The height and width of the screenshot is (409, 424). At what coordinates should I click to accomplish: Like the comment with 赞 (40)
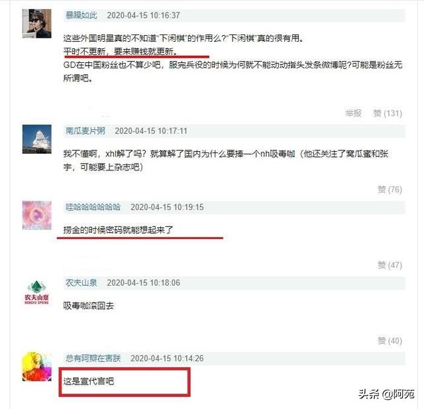coord(390,341)
